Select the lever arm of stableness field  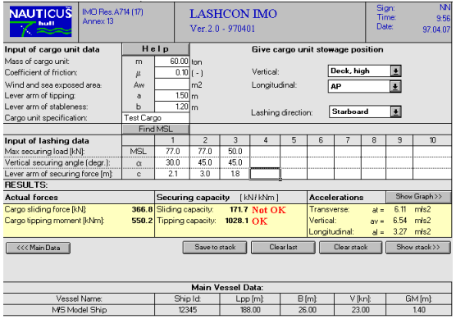pos(172,107)
